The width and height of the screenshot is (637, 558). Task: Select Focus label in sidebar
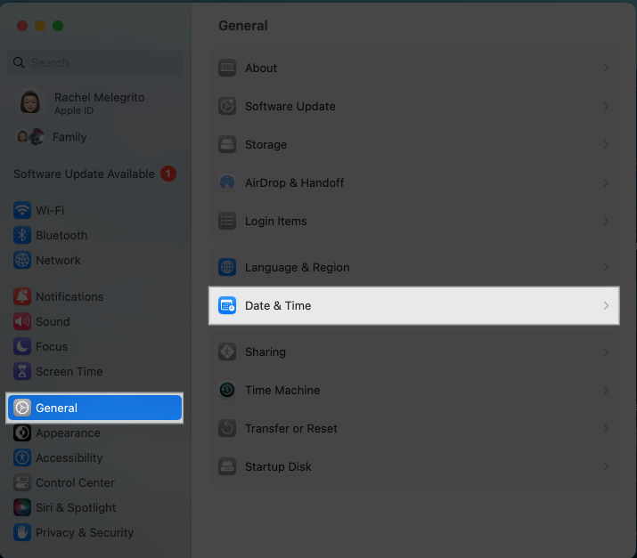pyautogui.click(x=52, y=346)
